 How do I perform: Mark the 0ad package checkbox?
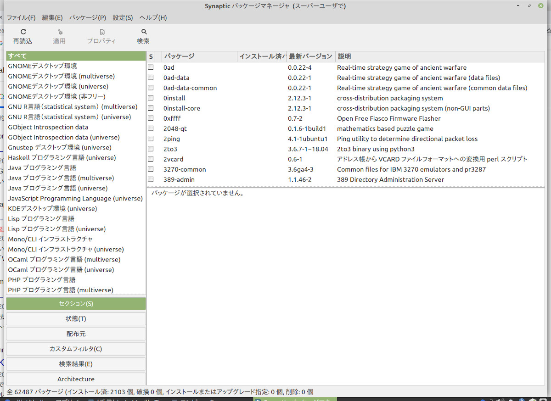(x=151, y=67)
